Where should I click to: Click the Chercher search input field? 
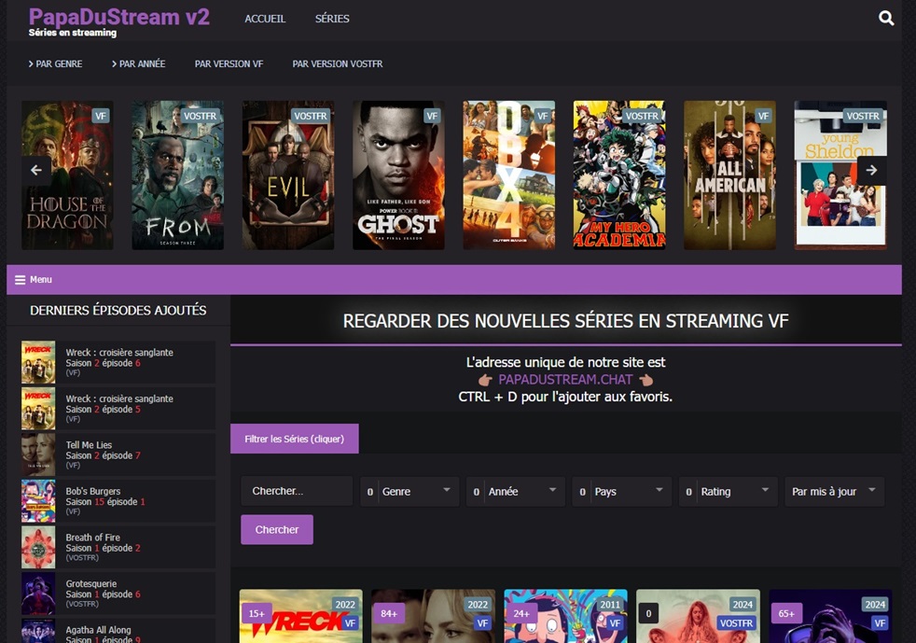click(297, 491)
